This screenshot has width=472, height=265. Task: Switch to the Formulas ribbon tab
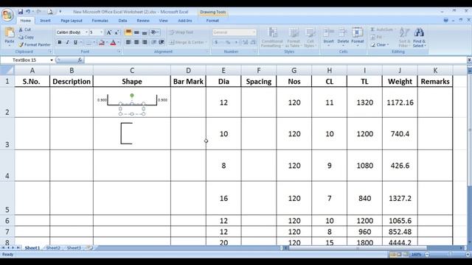tap(100, 21)
